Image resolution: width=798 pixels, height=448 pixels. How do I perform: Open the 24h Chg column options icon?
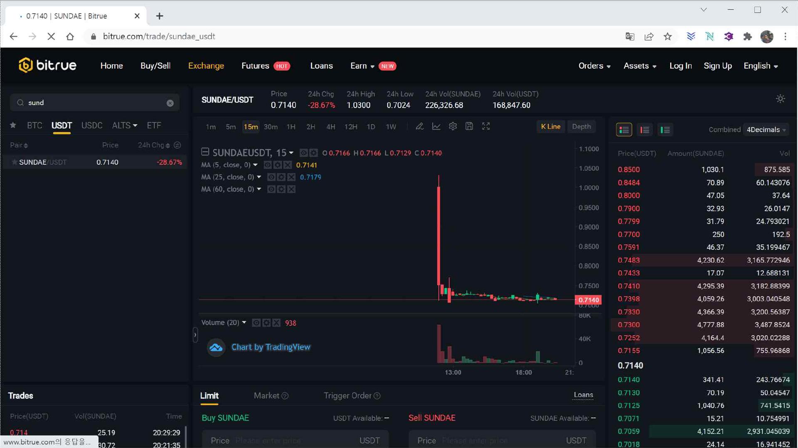177,145
